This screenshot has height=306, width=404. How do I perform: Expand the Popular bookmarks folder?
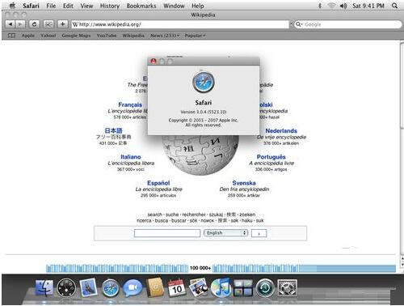(195, 36)
